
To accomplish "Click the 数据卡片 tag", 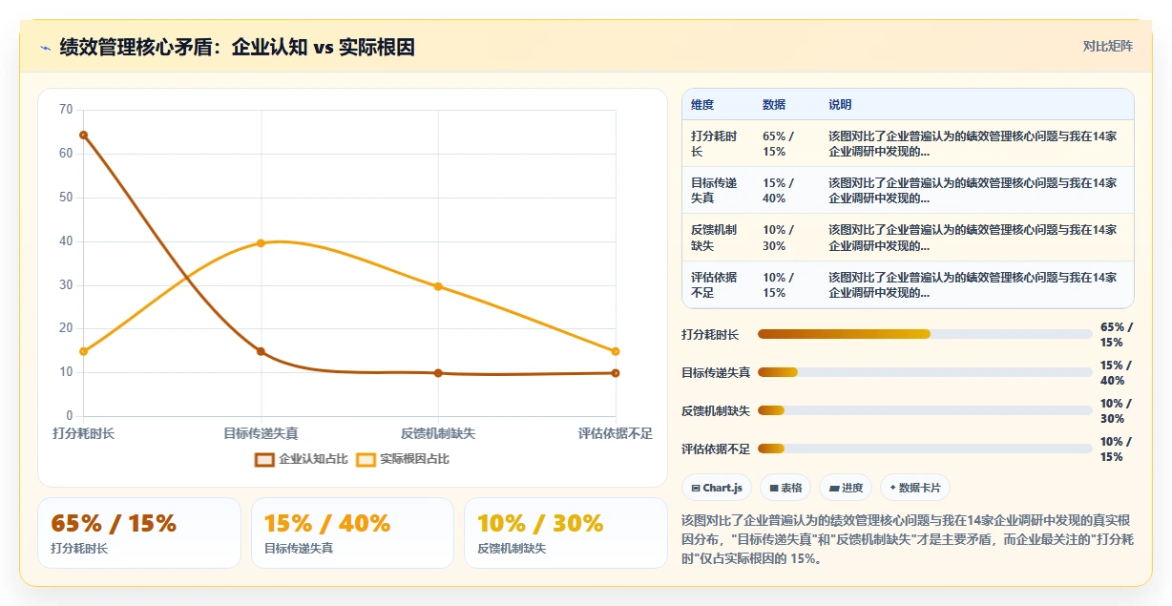I will pyautogui.click(x=915, y=488).
